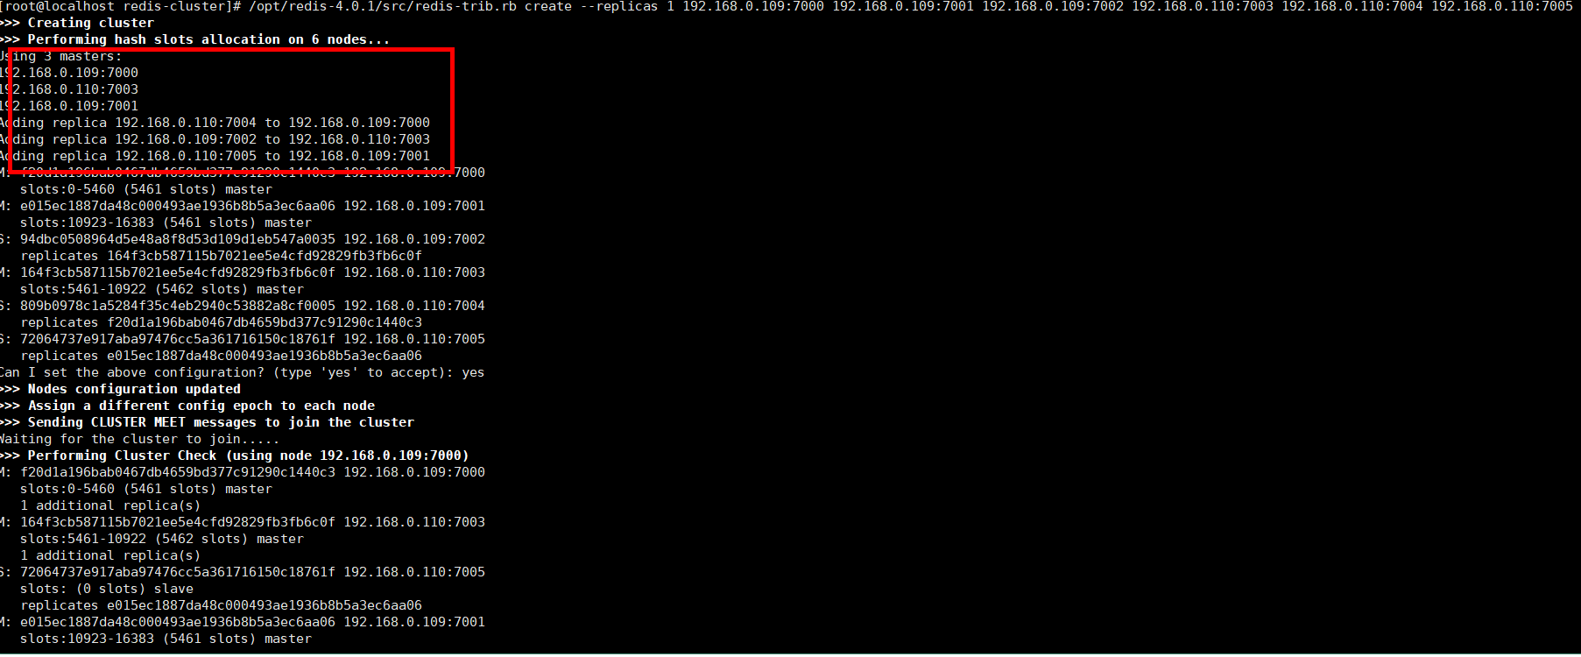Click '1 additional replica(s)' line beneath slots:5461-10922
This screenshot has height=657, width=1581.
(110, 555)
